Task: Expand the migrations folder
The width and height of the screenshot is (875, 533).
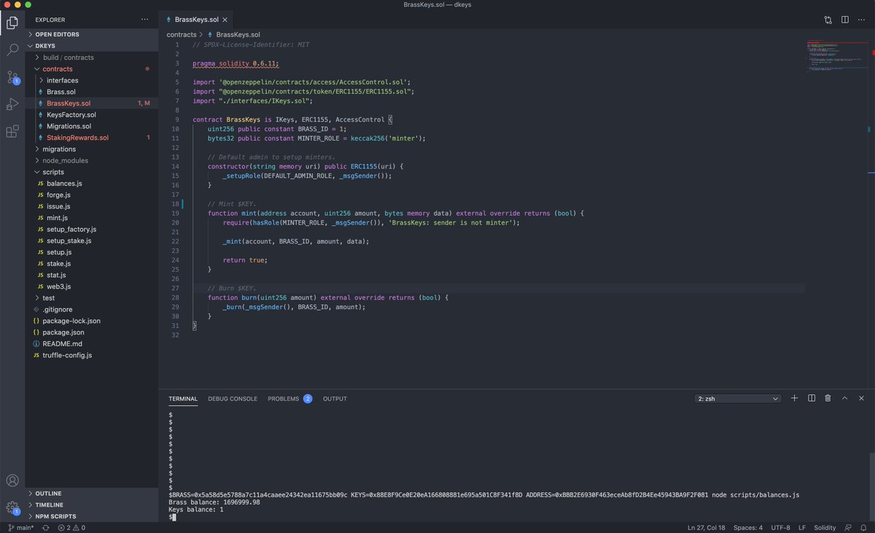Action: 92,149
